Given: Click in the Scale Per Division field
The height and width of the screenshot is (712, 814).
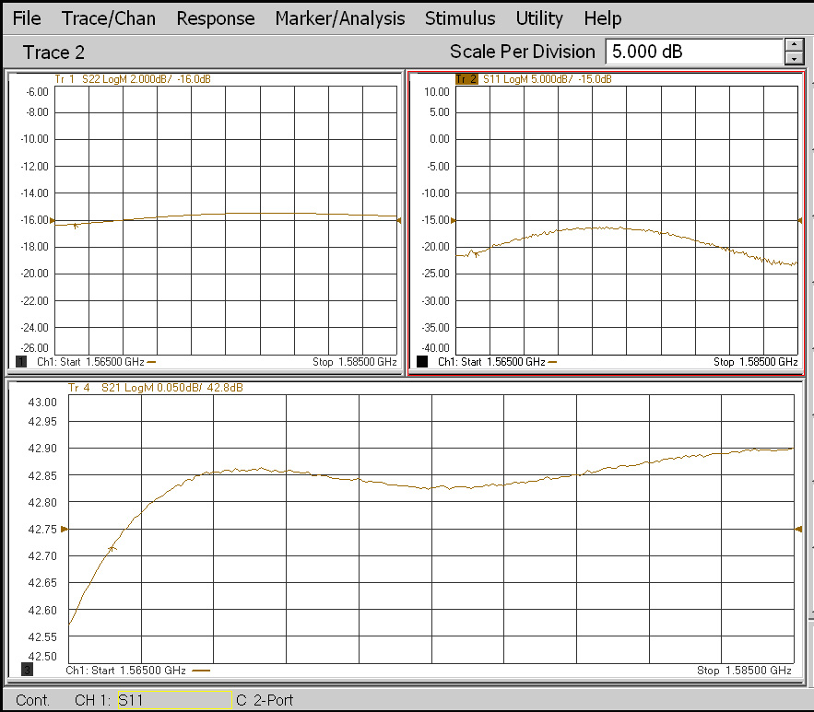Looking at the screenshot, I should pos(693,52).
